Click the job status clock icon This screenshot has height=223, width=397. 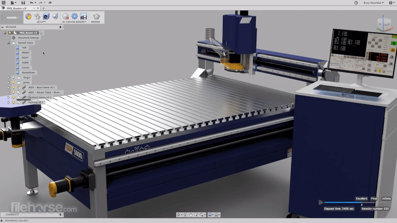click(356, 3)
